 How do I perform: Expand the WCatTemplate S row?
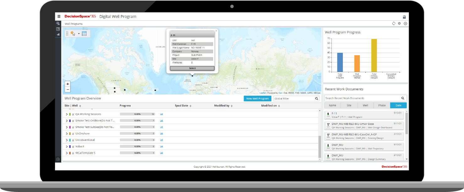pos(67,153)
